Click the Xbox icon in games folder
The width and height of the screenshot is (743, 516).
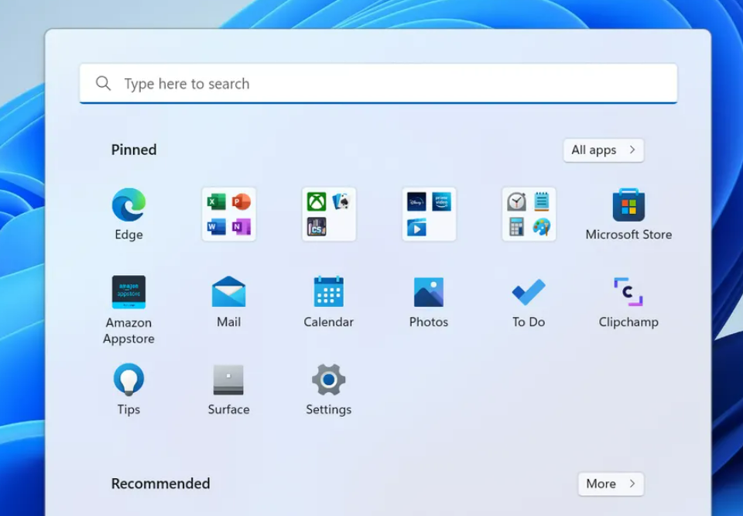click(x=317, y=201)
